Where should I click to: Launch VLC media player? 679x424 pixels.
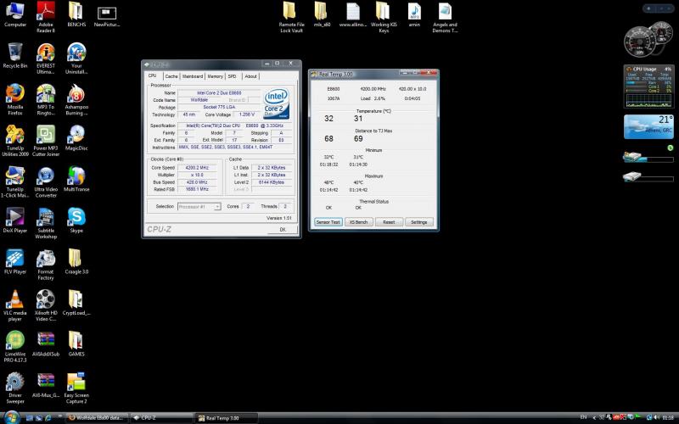coord(15,305)
